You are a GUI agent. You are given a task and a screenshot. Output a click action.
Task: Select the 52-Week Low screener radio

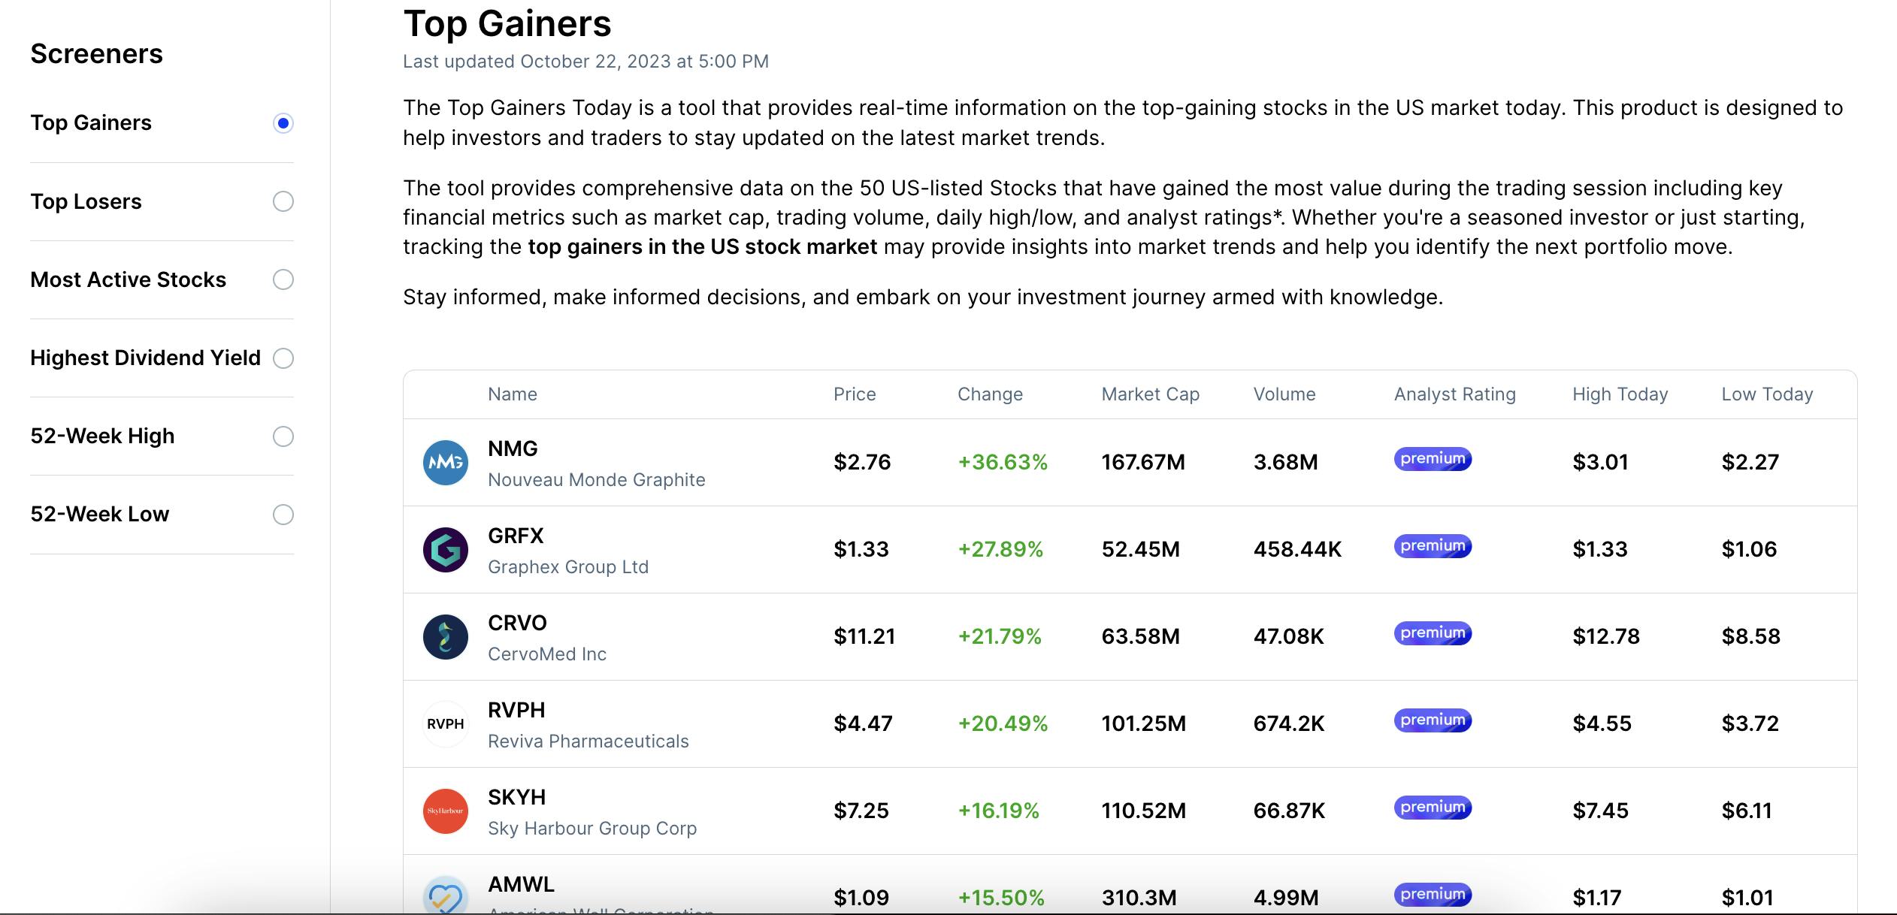click(283, 515)
